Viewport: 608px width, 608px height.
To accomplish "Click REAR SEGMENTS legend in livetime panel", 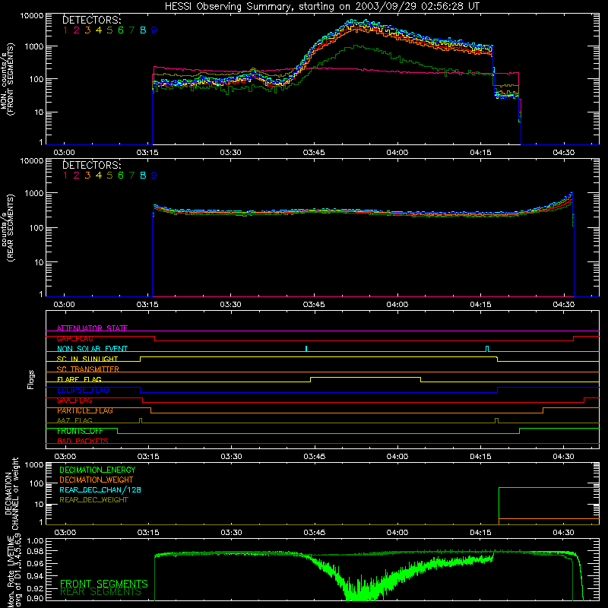I will click(101, 592).
